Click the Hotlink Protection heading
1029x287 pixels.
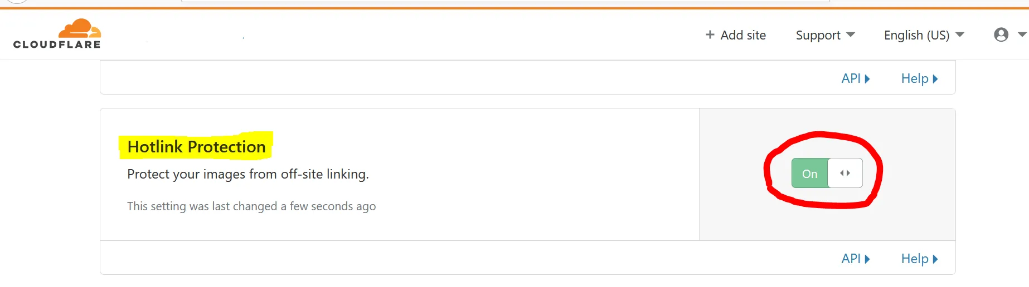(x=196, y=147)
